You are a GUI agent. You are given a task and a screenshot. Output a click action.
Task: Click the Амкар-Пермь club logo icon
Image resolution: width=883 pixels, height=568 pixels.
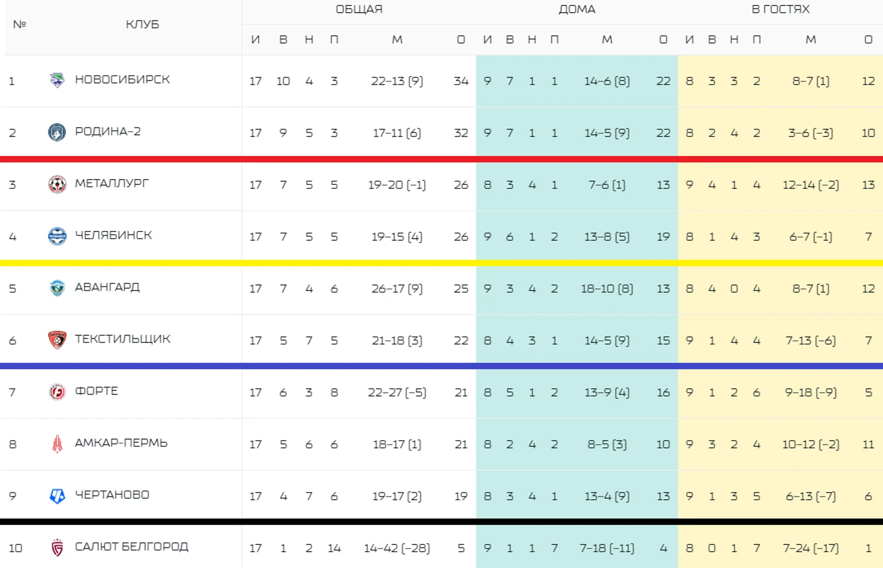[x=57, y=444]
